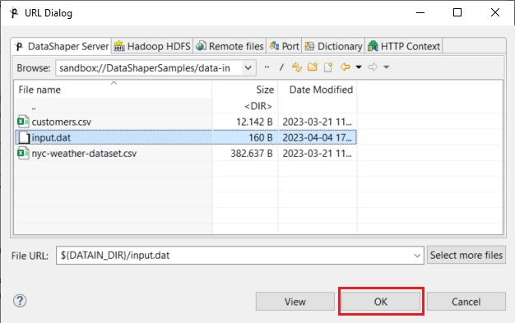Viewport: 515px width, 323px height.
Task: Open the HTTP Context tab
Action: (404, 46)
